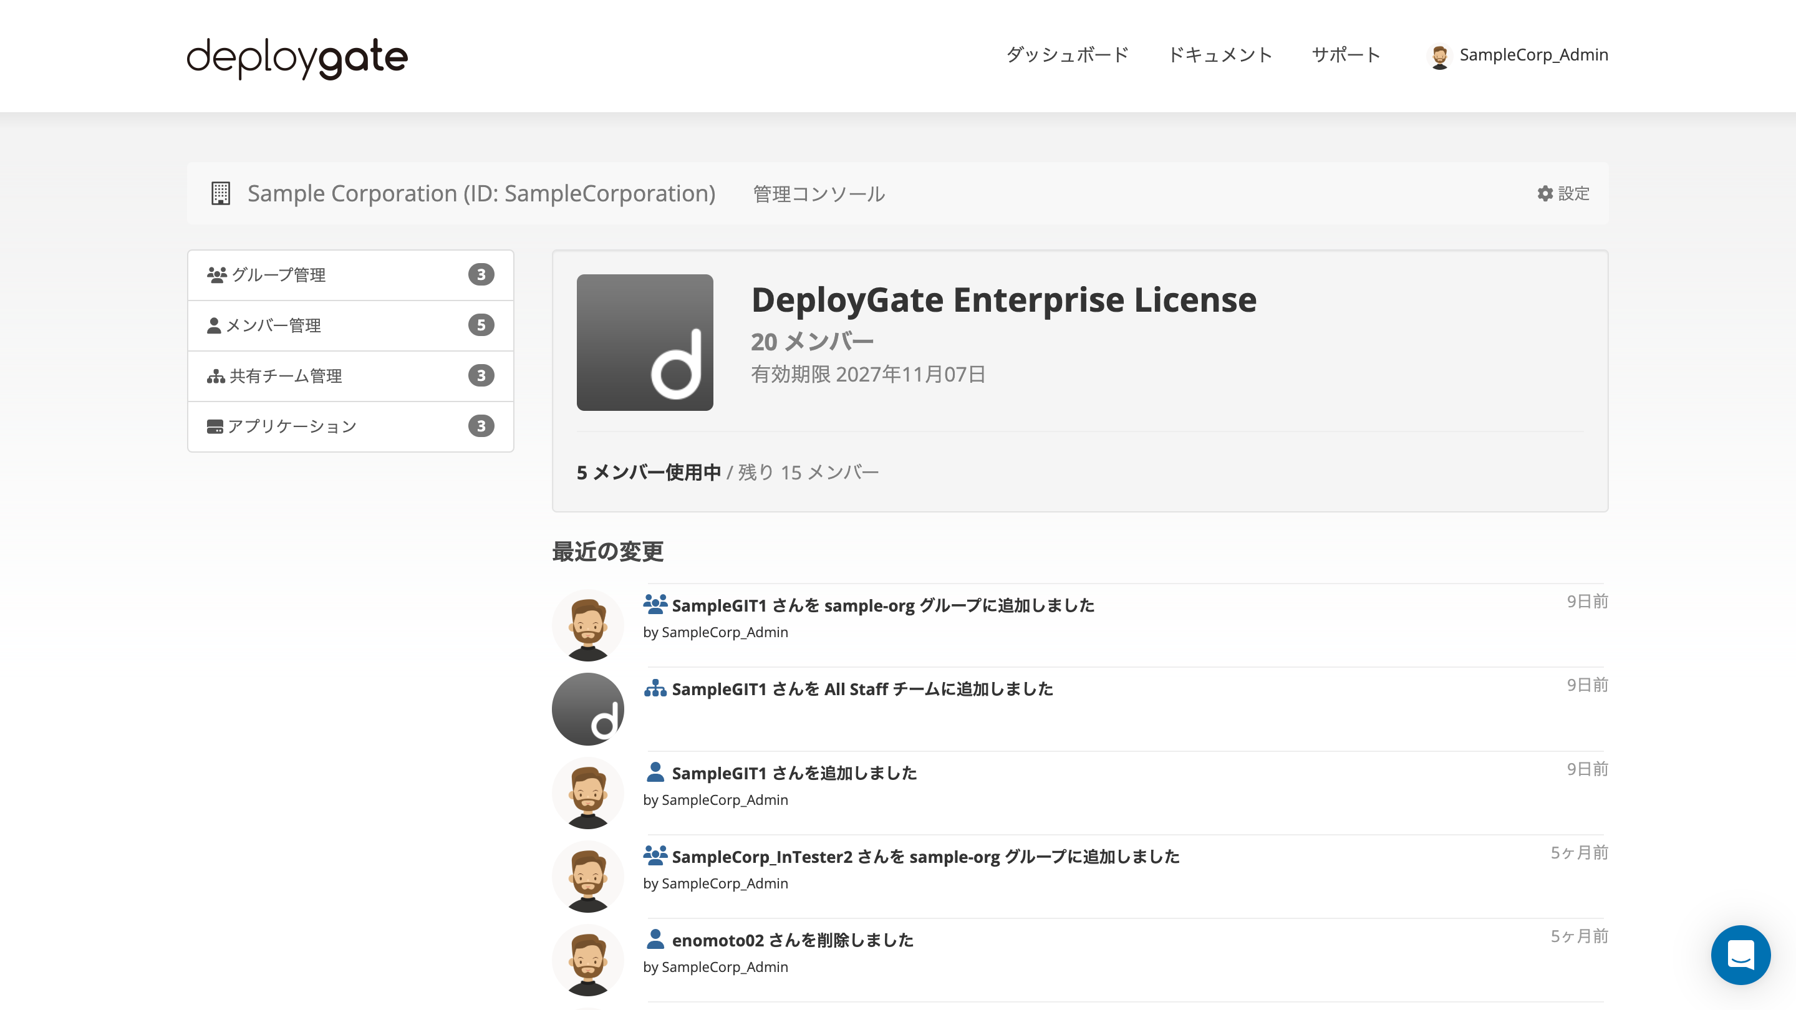Click the 20 メンバー license text

click(x=811, y=342)
